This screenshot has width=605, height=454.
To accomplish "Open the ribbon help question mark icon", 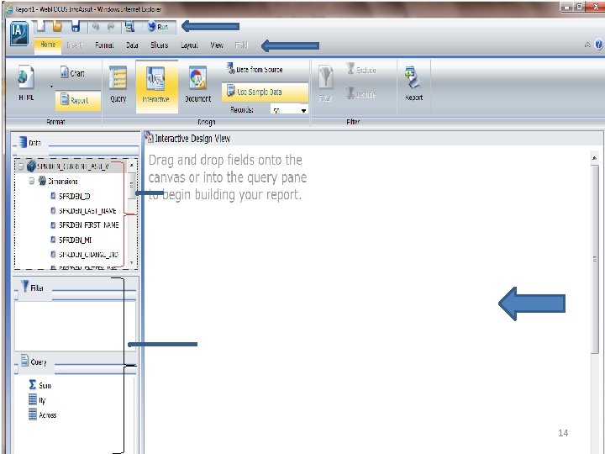I will pos(598,45).
